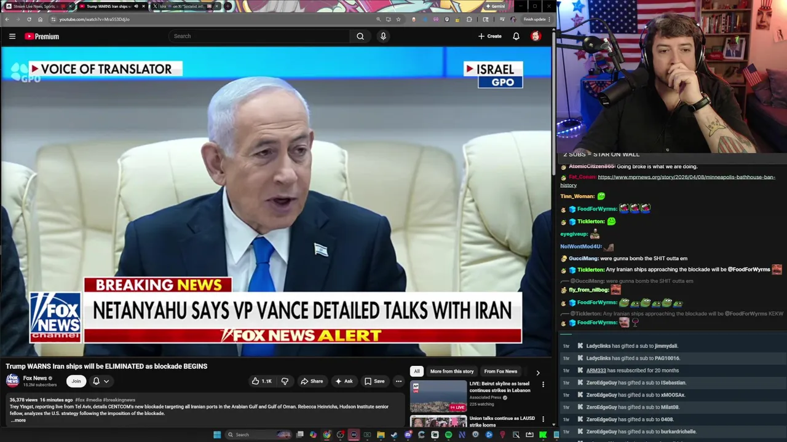Open Union talks continue video thumbnail
This screenshot has width=787, height=442.
(x=438, y=422)
